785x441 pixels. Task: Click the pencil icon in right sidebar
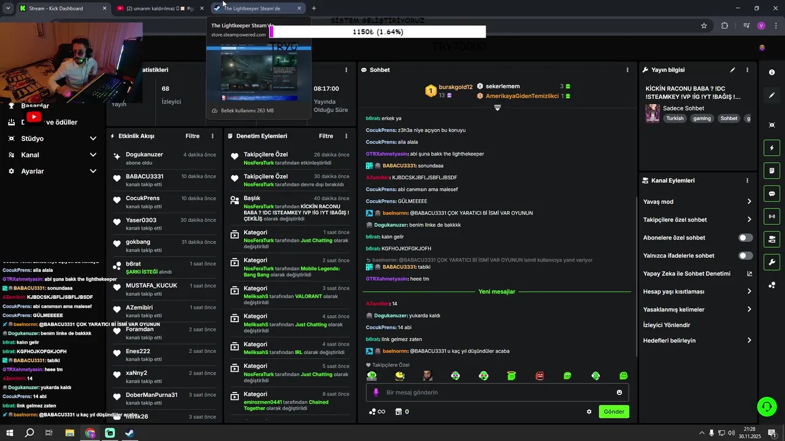click(x=772, y=95)
